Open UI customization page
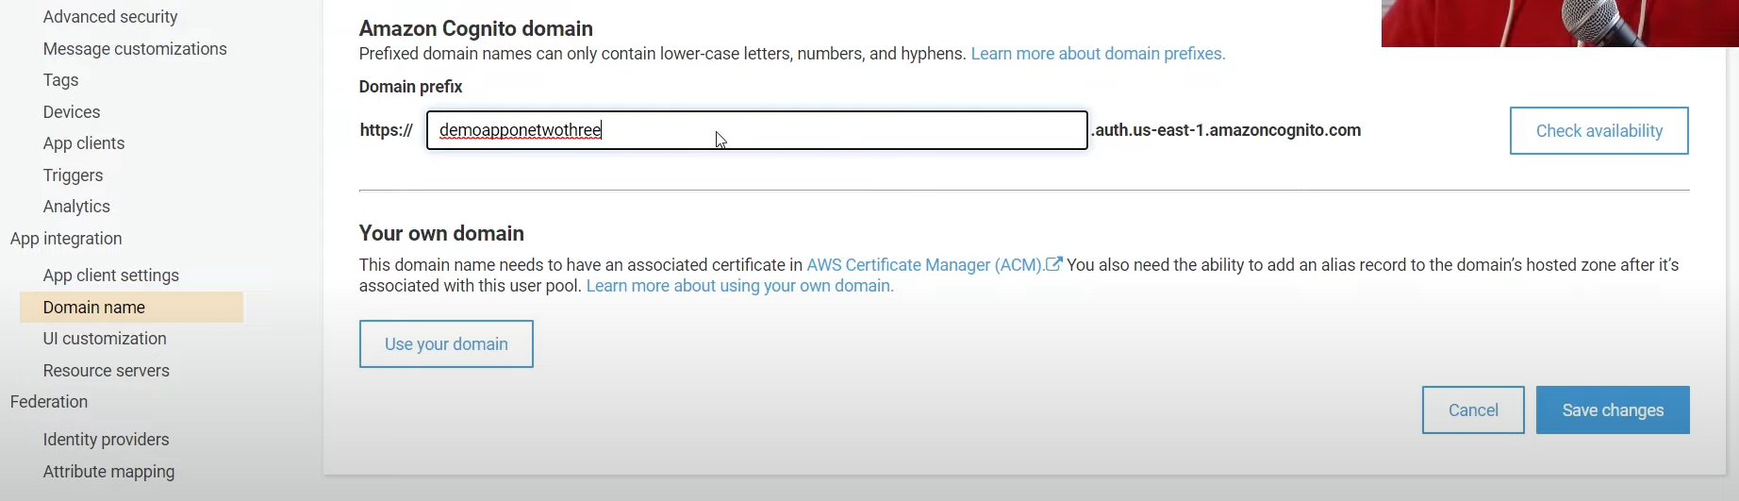Screen dimensions: 1739x501 point(105,339)
